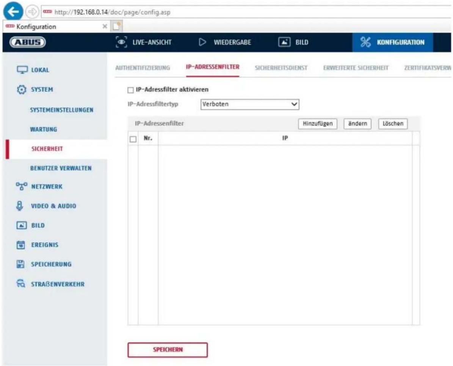Click the Ereignis calendar icon
The width and height of the screenshot is (453, 366).
click(21, 245)
